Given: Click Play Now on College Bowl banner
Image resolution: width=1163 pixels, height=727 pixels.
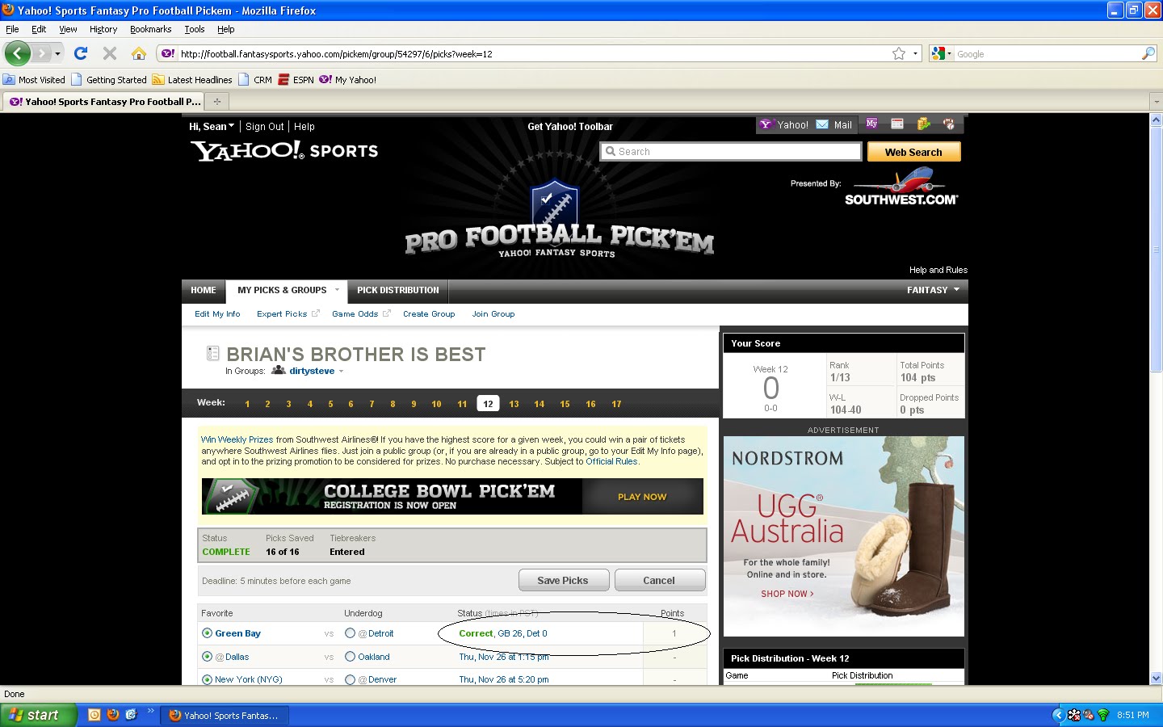Looking at the screenshot, I should (642, 497).
